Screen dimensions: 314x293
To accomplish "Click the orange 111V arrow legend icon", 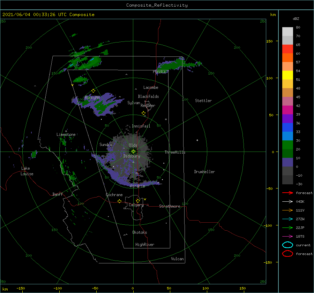I will [287, 210].
